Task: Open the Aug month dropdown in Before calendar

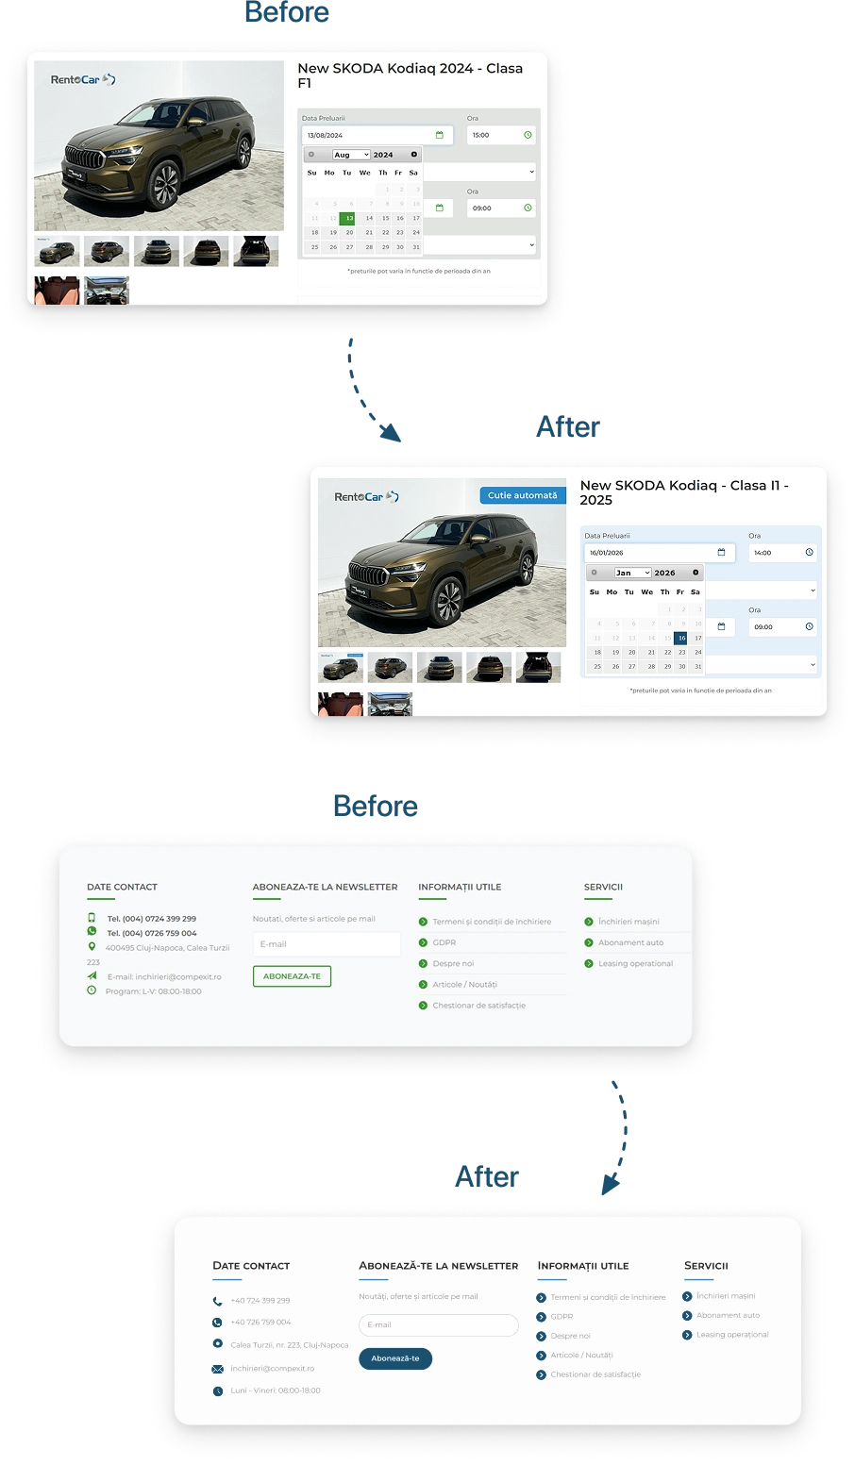Action: 351,155
